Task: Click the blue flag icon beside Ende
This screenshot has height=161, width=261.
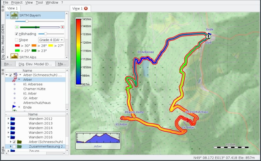Action: 14,107
